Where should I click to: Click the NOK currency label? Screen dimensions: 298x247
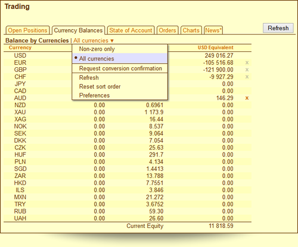(20, 126)
